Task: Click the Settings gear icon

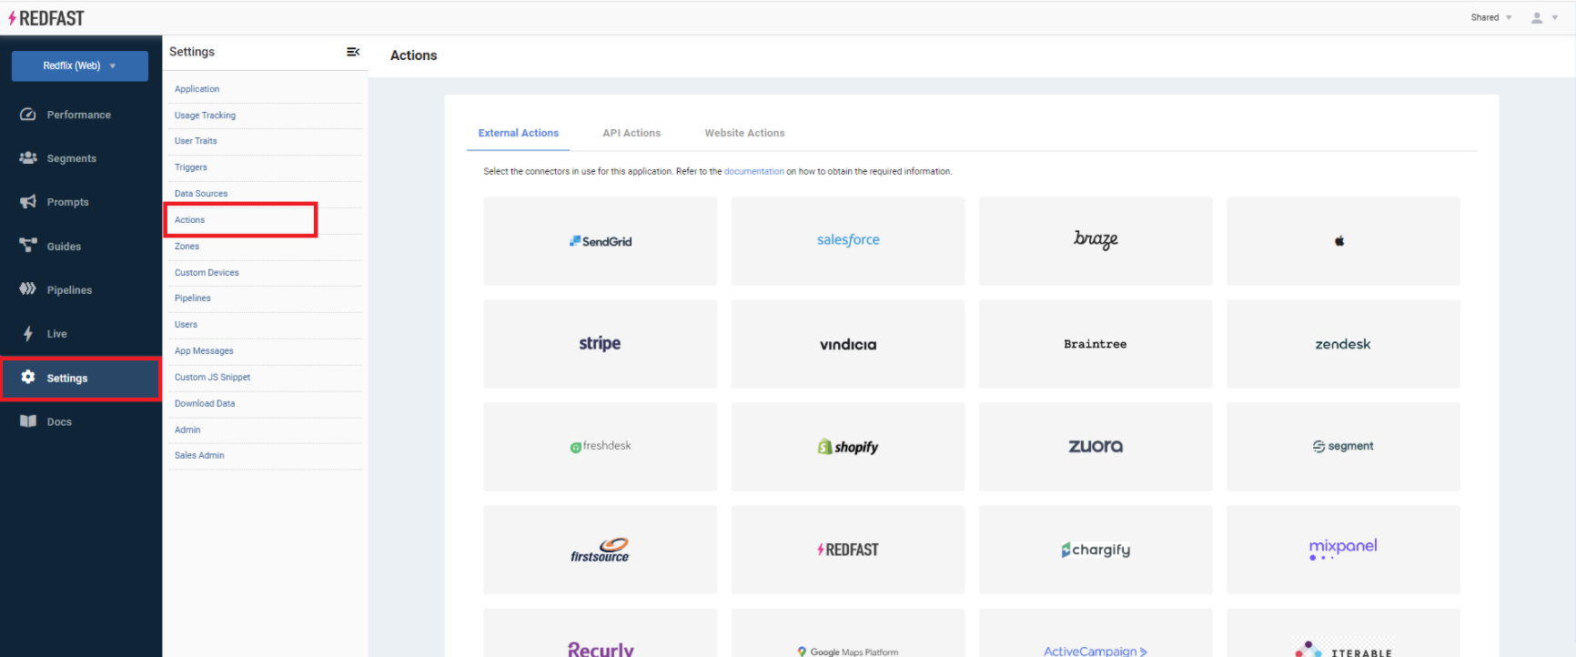Action: pos(28,378)
